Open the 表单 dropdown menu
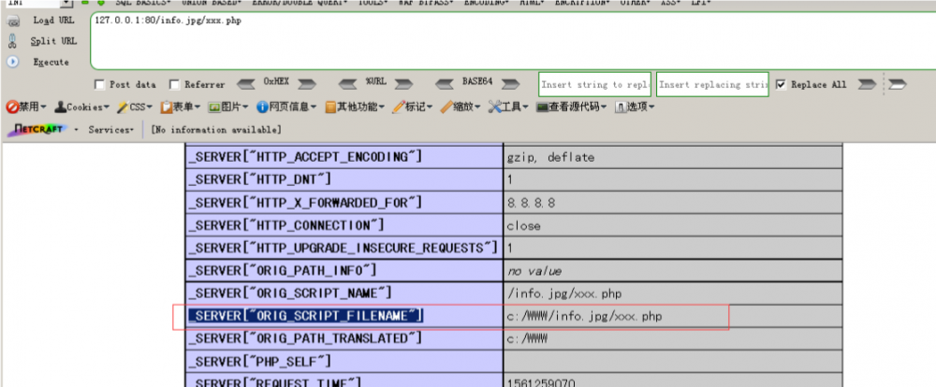Viewport: 936px width, 387px height. (181, 107)
